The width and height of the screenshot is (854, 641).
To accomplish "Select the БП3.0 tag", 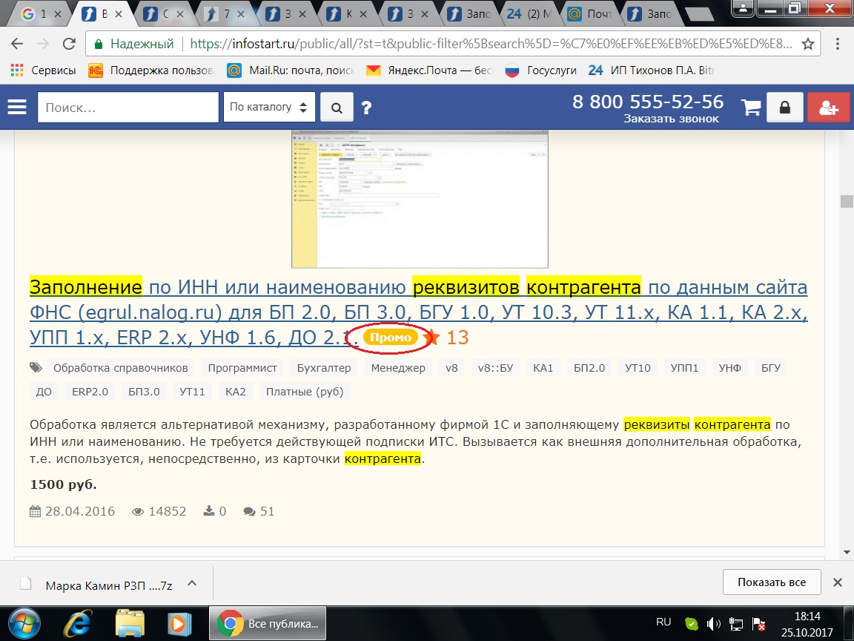I will pyautogui.click(x=144, y=392).
